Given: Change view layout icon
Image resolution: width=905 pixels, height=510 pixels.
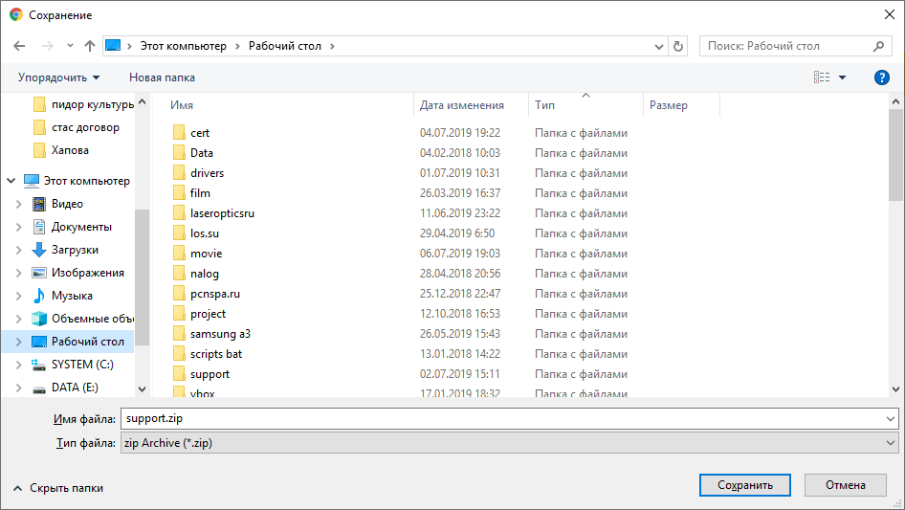Looking at the screenshot, I should click(x=822, y=78).
